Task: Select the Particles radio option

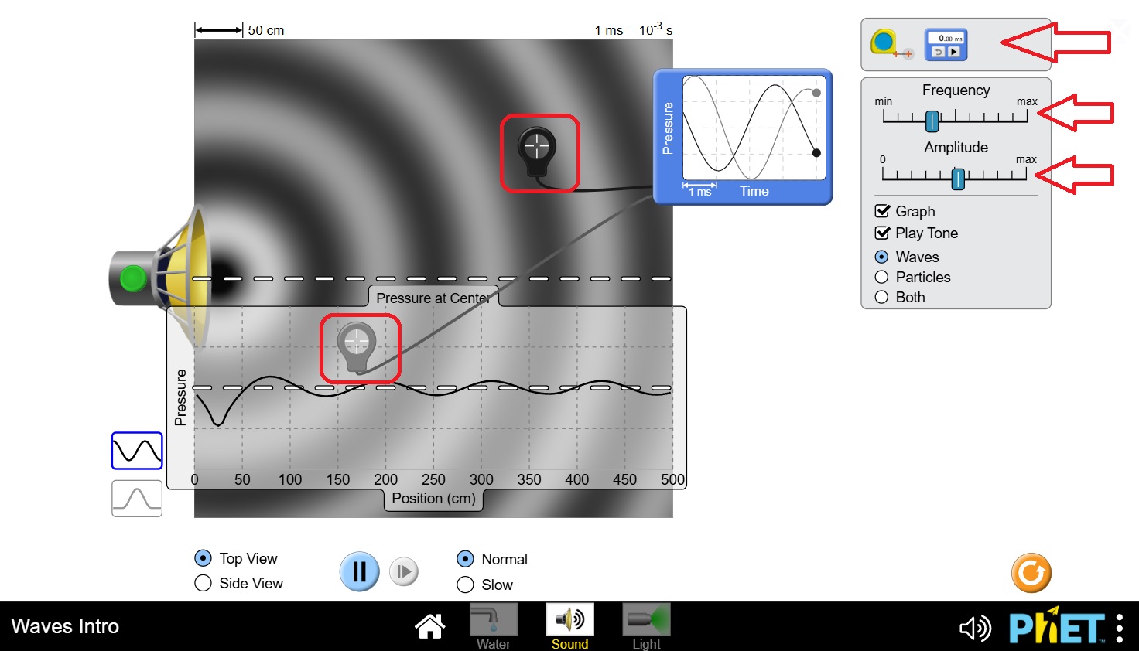Action: (881, 277)
